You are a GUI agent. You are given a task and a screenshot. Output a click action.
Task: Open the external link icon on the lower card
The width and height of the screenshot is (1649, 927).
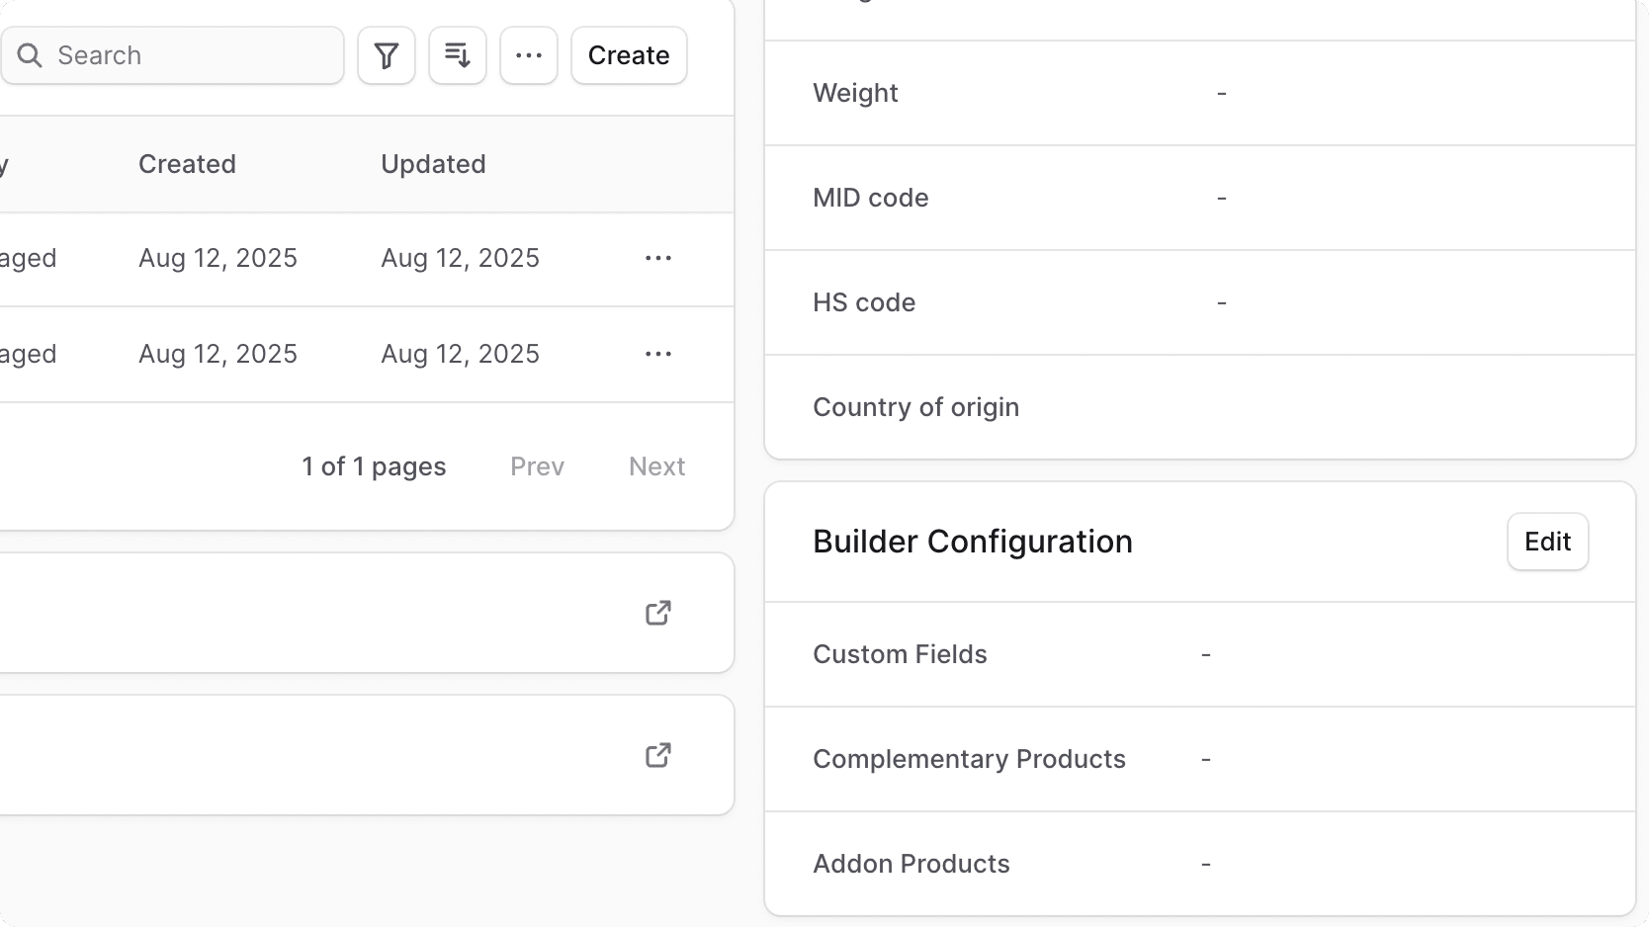point(657,755)
